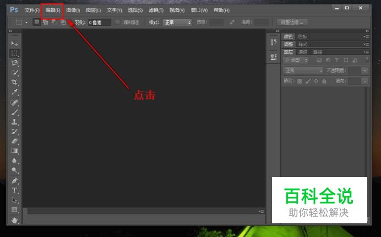Open the 文件(F) menu
381x237 pixels.
click(x=32, y=10)
